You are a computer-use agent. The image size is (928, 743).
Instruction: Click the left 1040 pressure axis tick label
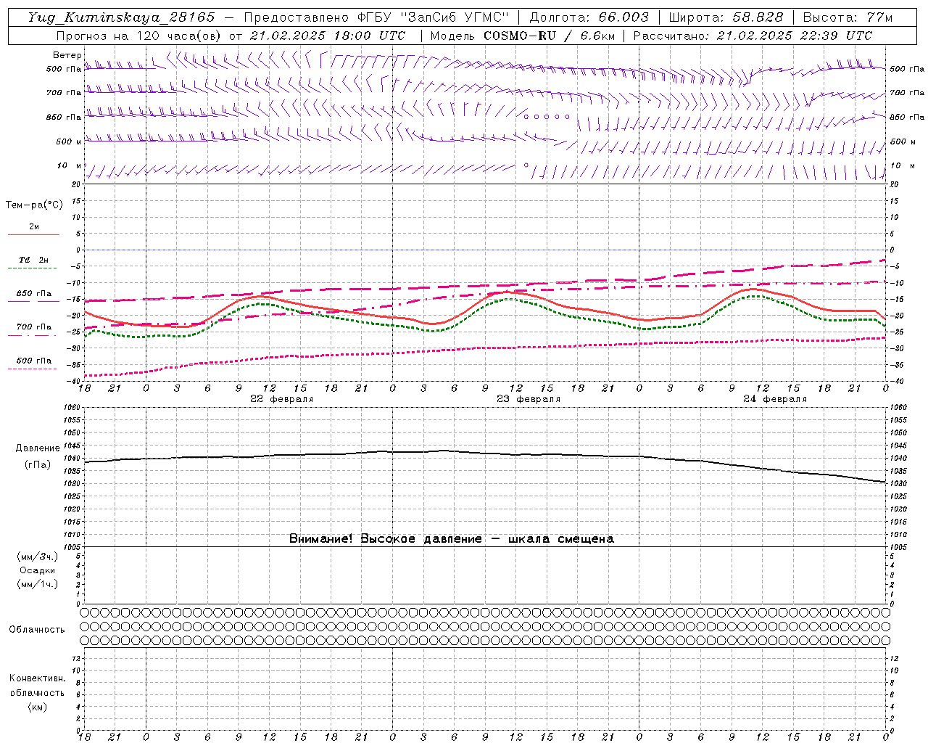click(72, 458)
